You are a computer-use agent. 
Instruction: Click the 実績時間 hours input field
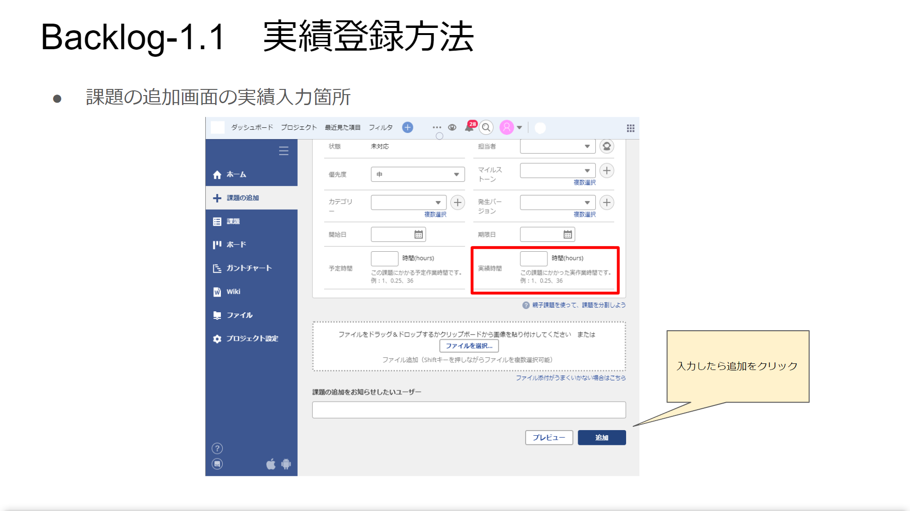(534, 258)
